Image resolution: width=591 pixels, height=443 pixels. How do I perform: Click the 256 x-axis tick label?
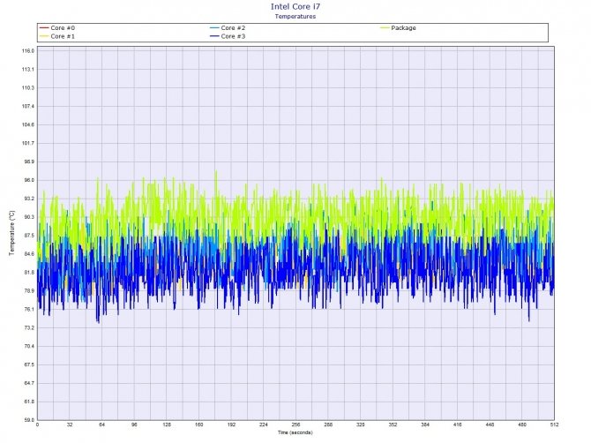coord(295,424)
